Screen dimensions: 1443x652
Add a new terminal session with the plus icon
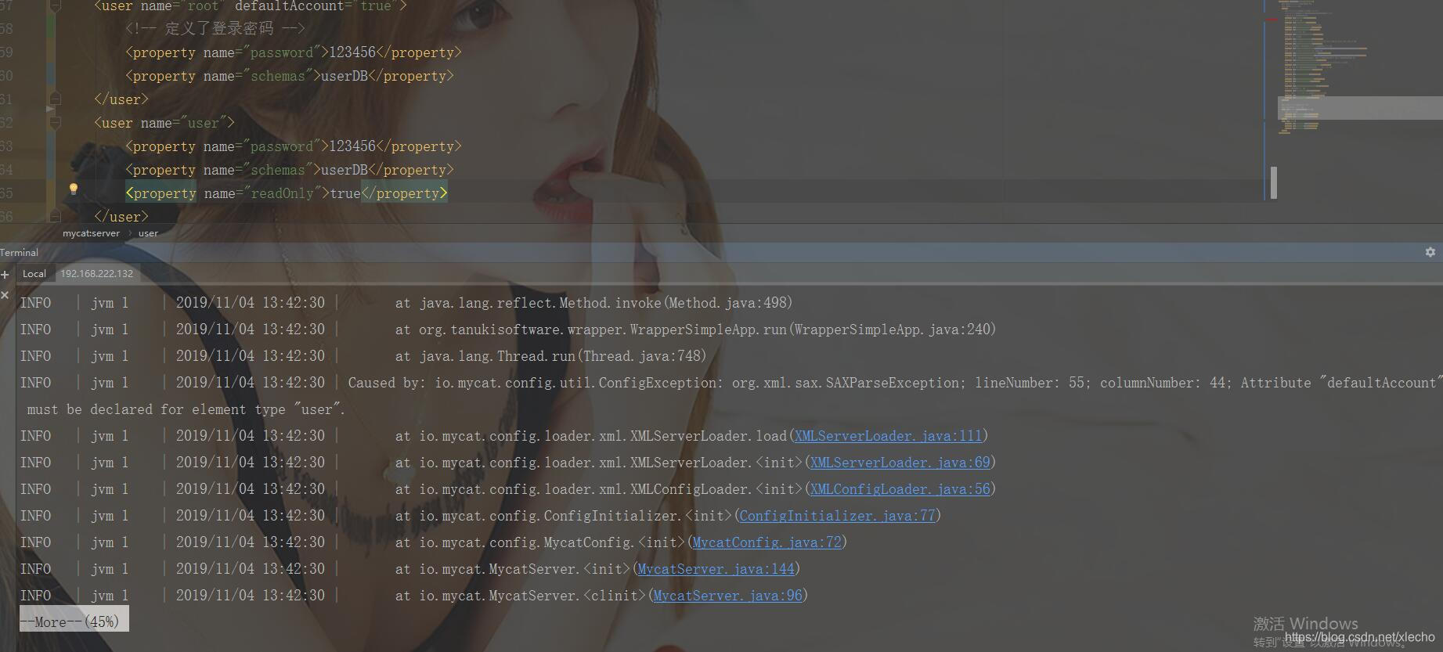5,274
